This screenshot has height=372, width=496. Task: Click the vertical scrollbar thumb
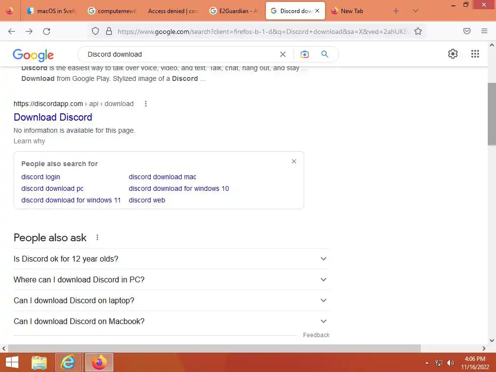[x=492, y=114]
